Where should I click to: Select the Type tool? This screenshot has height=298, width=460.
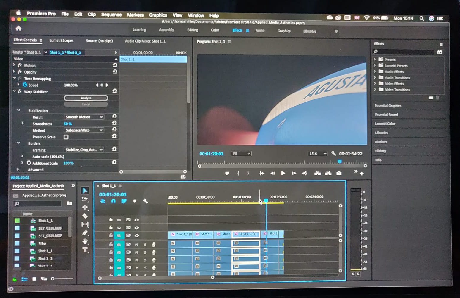pos(85,250)
